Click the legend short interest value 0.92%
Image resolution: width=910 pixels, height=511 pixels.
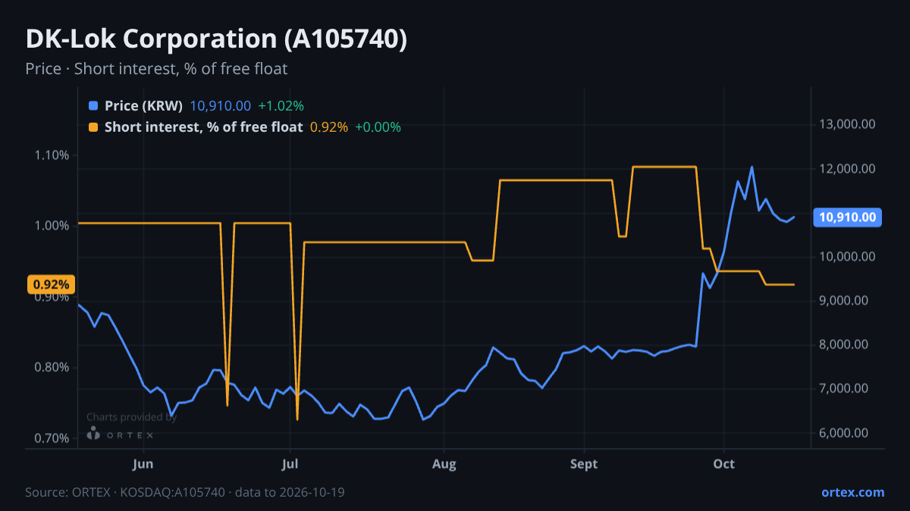(x=329, y=127)
